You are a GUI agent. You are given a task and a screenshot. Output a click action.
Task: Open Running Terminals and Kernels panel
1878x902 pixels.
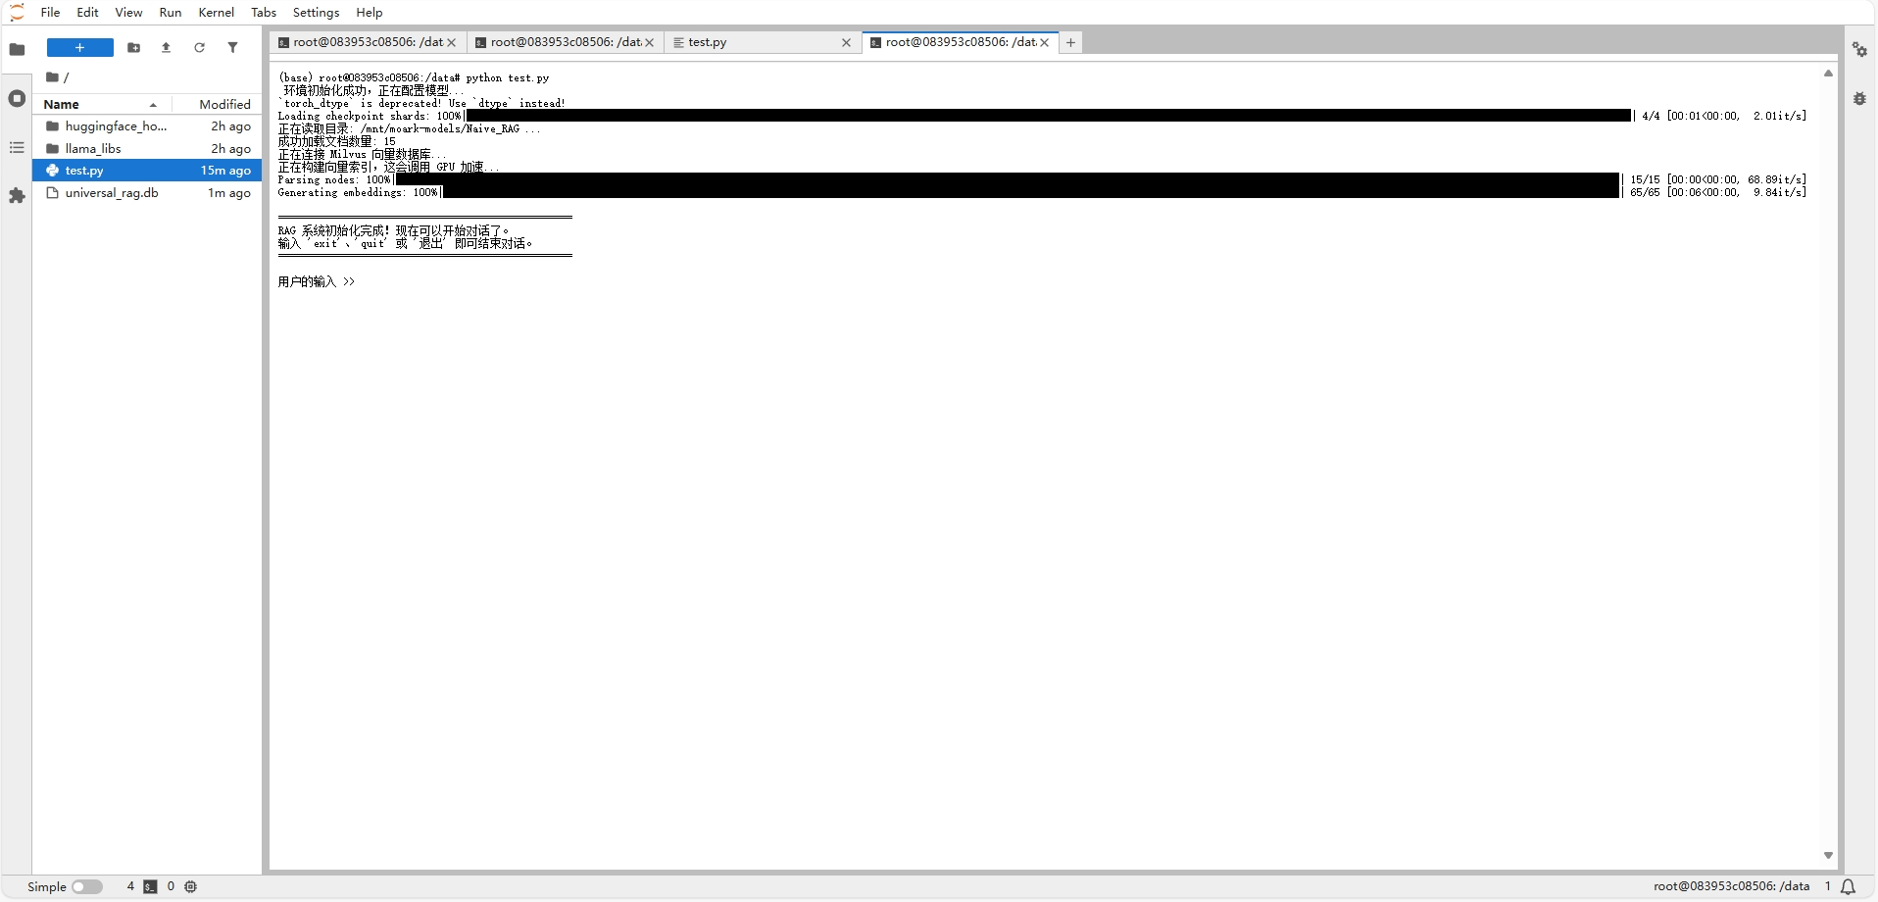pos(17,98)
